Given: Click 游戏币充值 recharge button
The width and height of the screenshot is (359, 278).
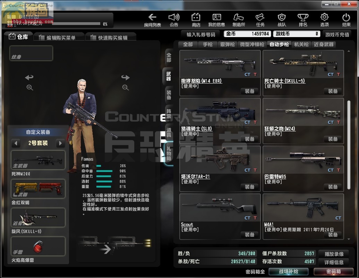Looking at the screenshot, I should point(337,35).
